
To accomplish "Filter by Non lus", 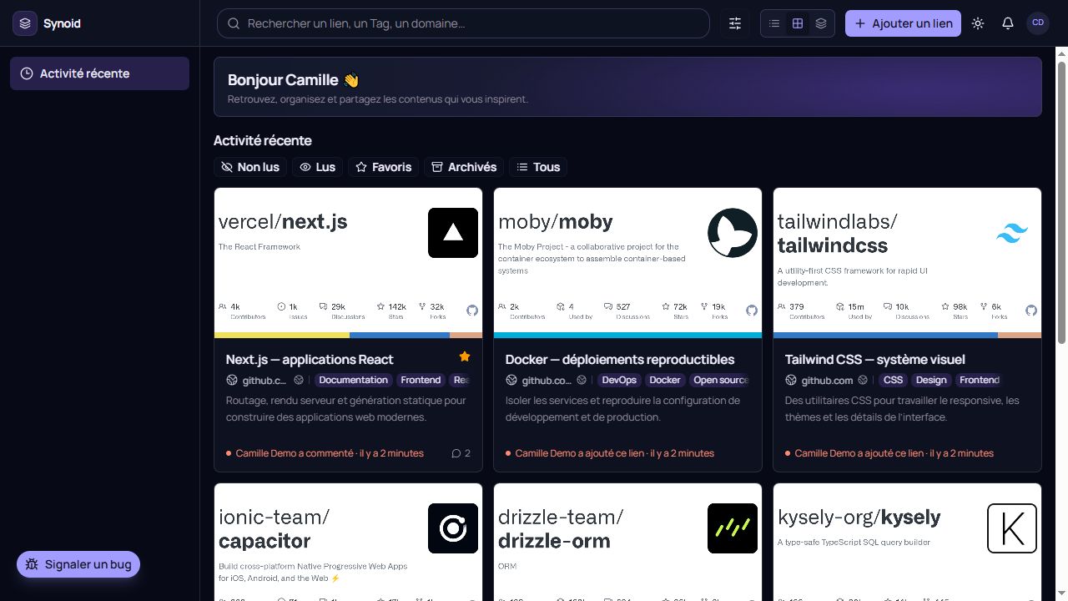I will (250, 167).
